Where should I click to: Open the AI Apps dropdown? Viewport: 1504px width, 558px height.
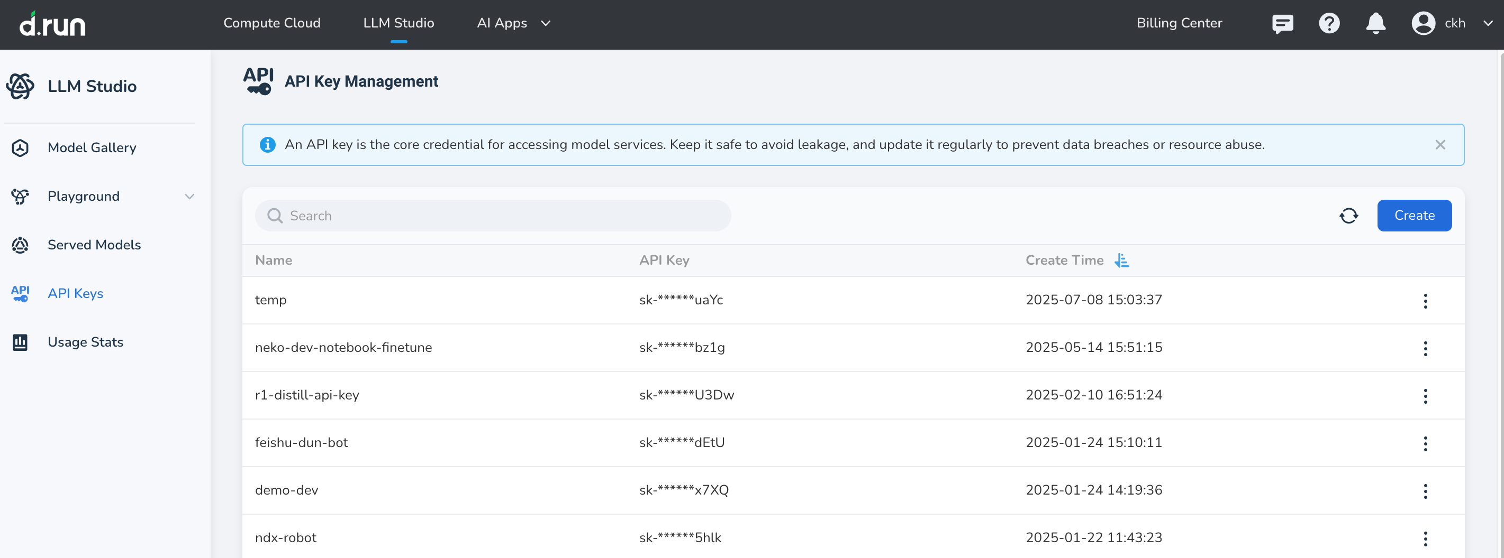tap(513, 23)
